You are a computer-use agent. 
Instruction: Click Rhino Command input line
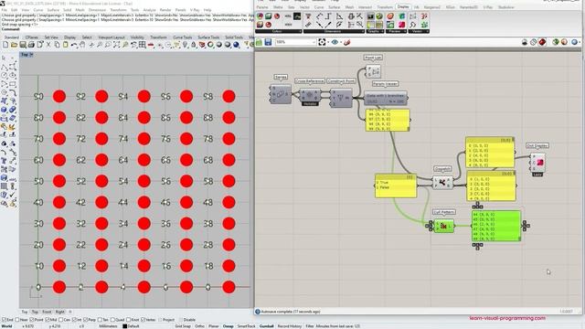coord(127,29)
